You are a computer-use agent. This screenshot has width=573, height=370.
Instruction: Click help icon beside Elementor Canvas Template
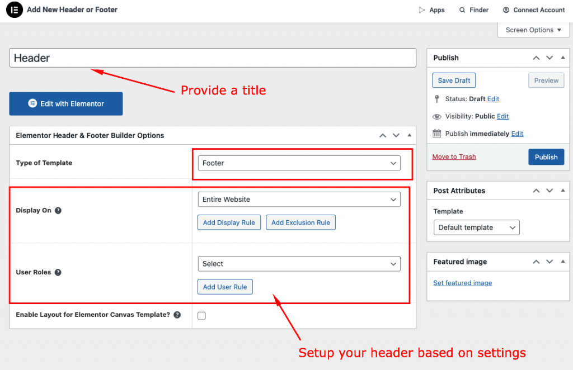coord(177,315)
